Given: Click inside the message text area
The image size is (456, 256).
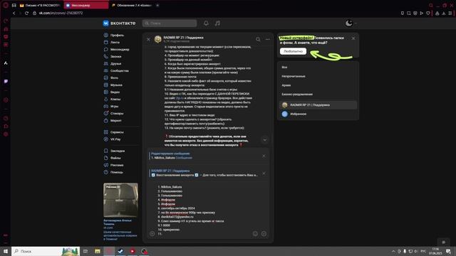Looking at the screenshot, I should point(204,210).
